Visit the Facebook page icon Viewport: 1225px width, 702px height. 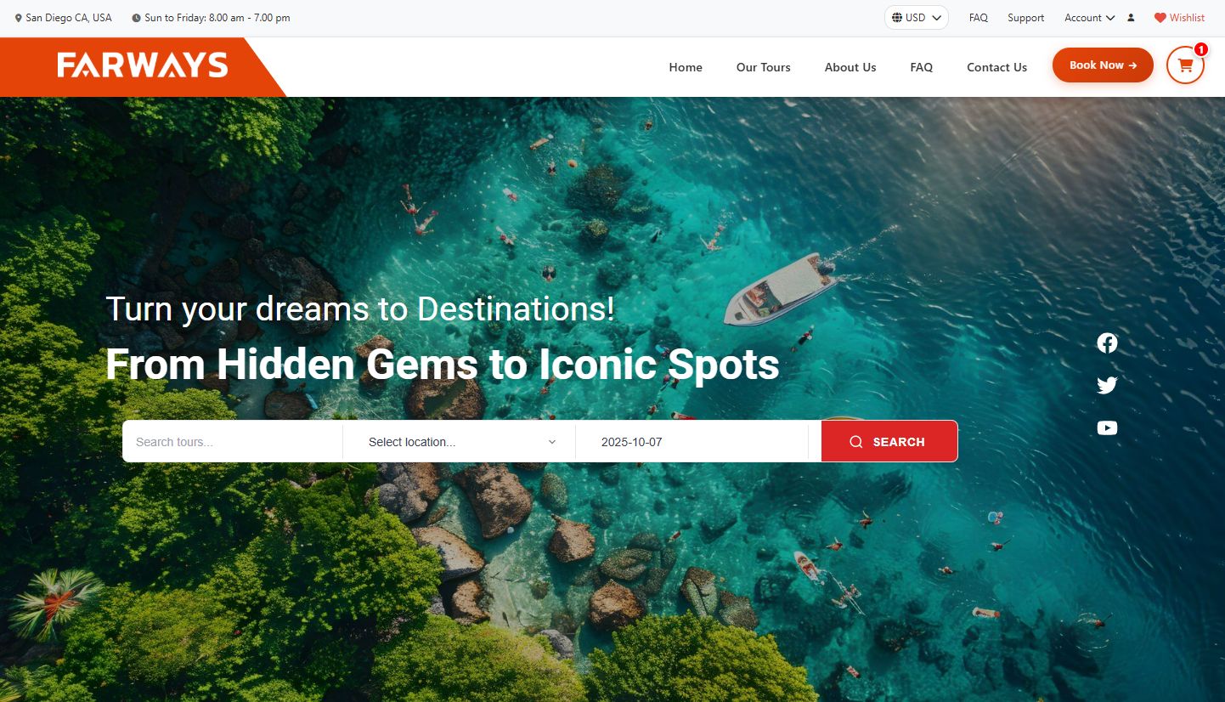pyautogui.click(x=1107, y=343)
